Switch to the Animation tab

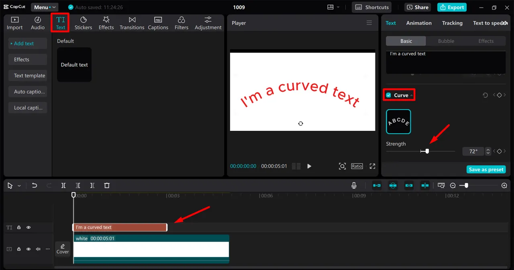click(418, 23)
